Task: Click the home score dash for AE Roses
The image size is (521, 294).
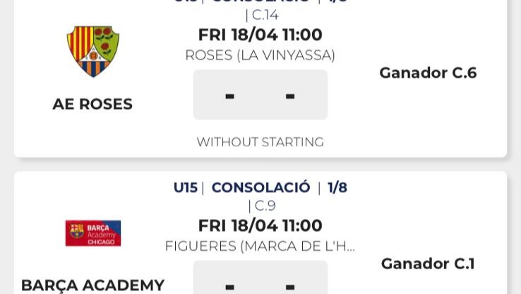Action: [229, 95]
